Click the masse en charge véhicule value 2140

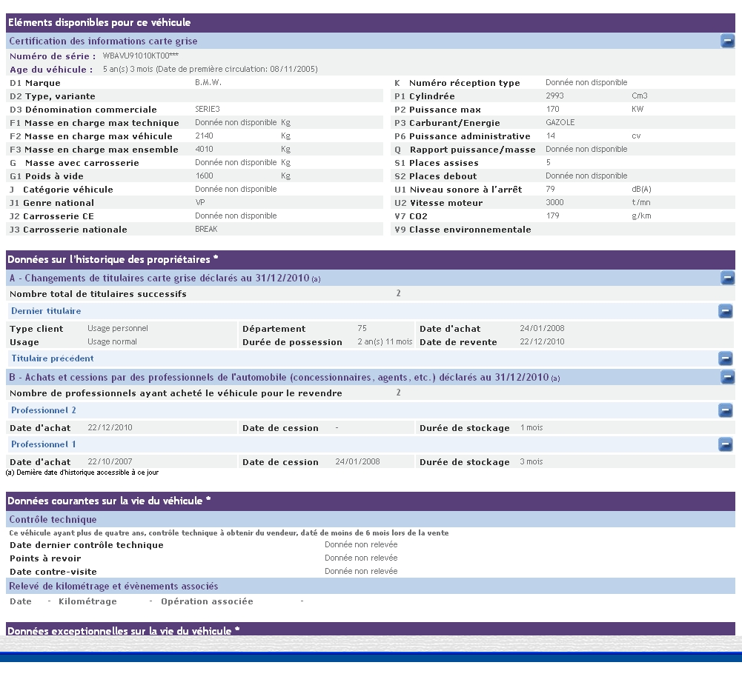click(204, 136)
